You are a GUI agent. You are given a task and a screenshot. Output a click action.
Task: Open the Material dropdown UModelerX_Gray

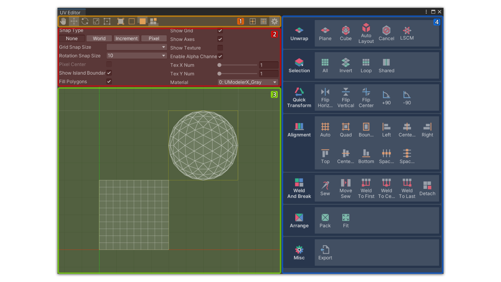(x=248, y=82)
